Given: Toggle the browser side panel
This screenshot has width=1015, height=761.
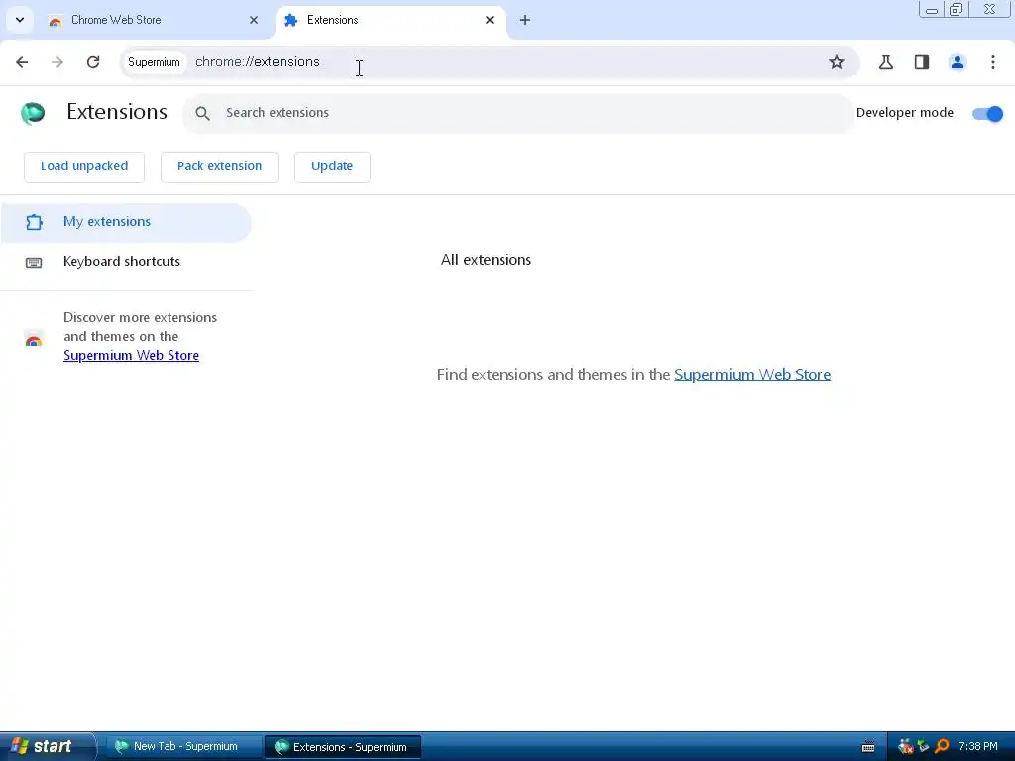Looking at the screenshot, I should (x=922, y=62).
